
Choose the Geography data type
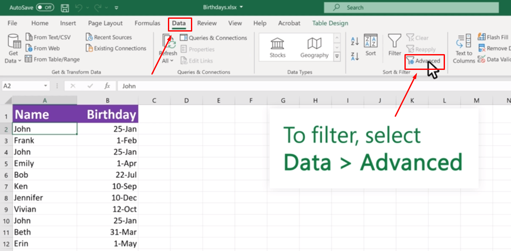pos(314,47)
